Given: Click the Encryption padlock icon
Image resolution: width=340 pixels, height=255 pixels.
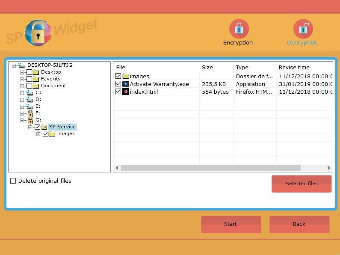Looking at the screenshot, I should point(239,29).
